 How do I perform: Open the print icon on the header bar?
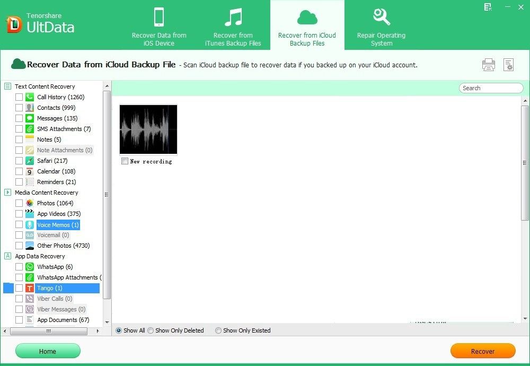pos(488,64)
